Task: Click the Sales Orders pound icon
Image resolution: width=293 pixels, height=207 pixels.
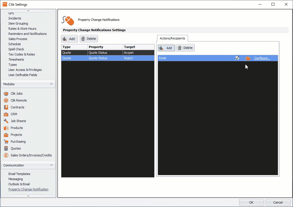Action: tap(6, 155)
